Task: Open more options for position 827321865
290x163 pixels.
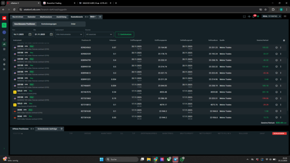Action: pos(281,98)
